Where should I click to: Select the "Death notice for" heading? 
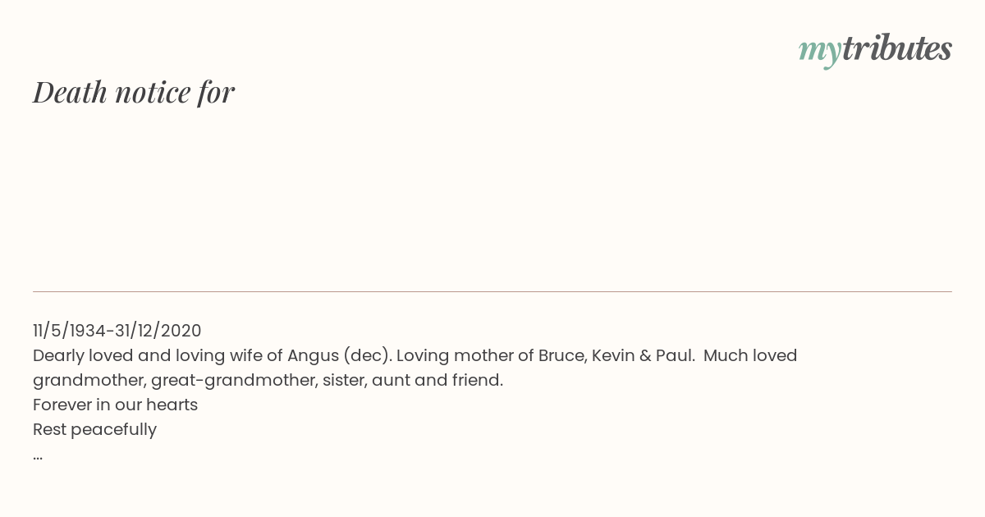(x=134, y=93)
